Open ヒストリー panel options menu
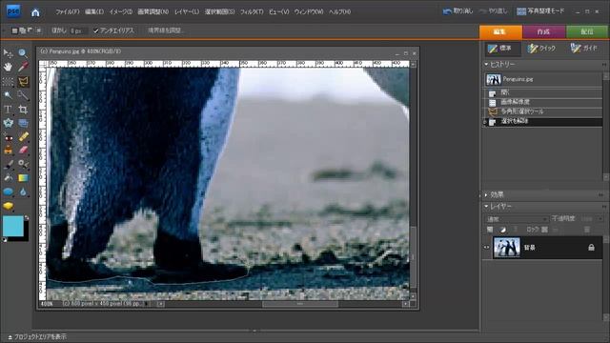This screenshot has width=610, height=343. 603,65
